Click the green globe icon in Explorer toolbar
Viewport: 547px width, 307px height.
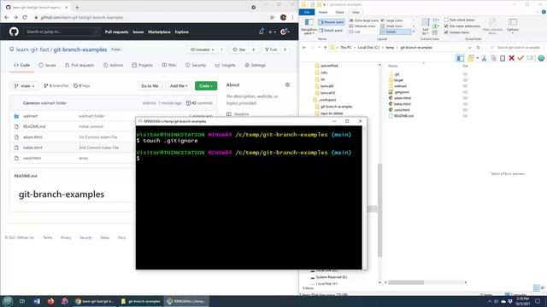tap(541, 58)
